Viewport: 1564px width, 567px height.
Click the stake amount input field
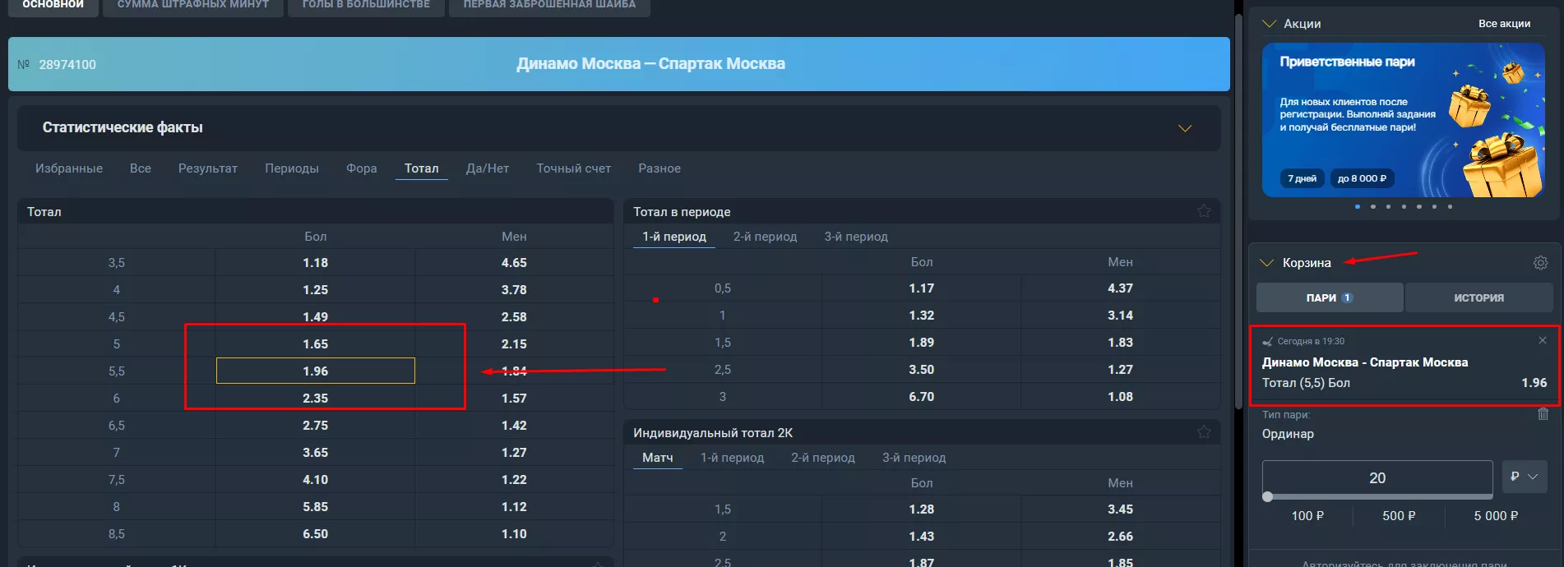(x=1377, y=477)
